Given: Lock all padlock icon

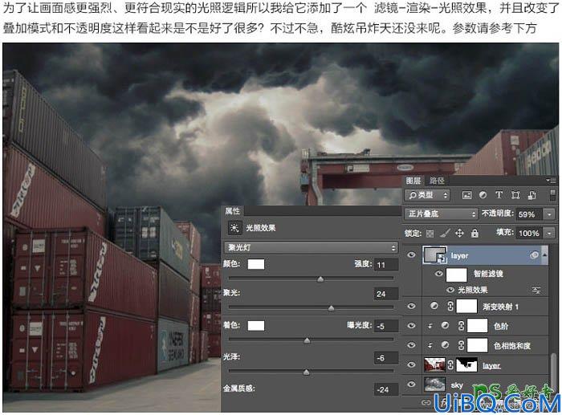Looking at the screenshot, I should (x=474, y=234).
